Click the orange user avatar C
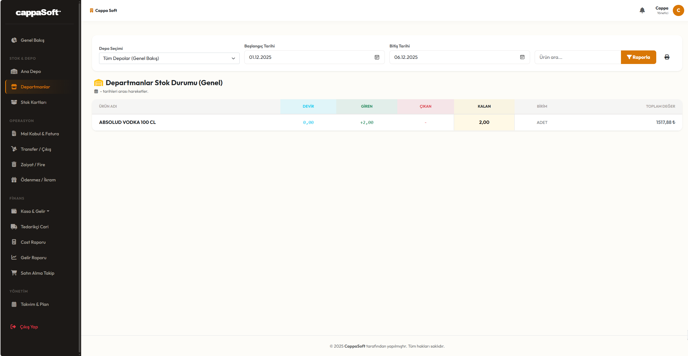Screen dimensions: 688x356 tap(678, 10)
